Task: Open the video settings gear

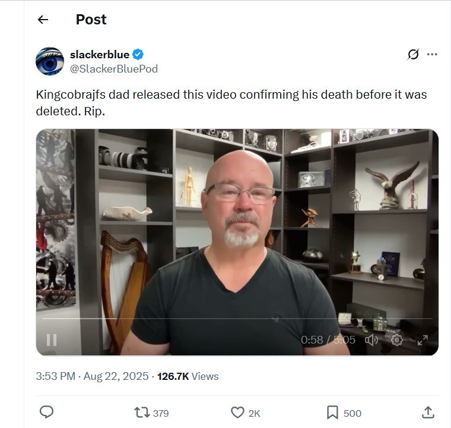Action: point(397,340)
